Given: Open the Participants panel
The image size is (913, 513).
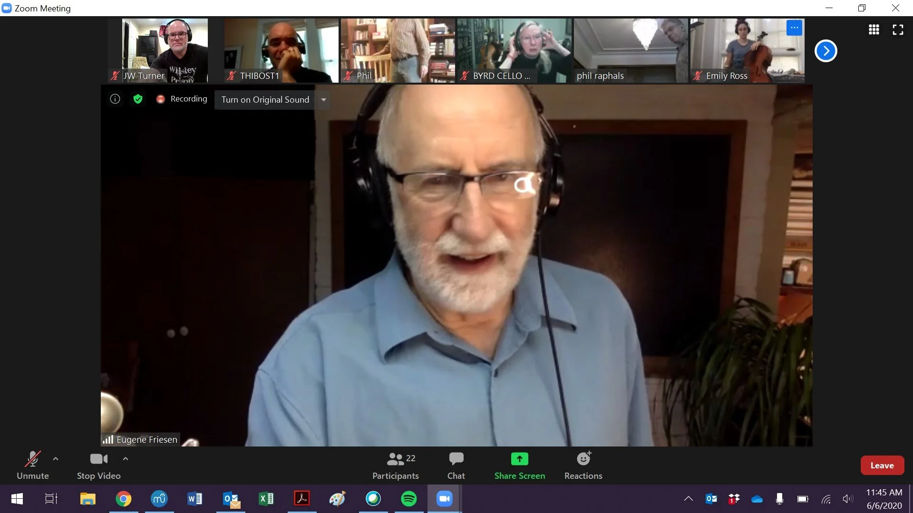Looking at the screenshot, I should tap(396, 465).
